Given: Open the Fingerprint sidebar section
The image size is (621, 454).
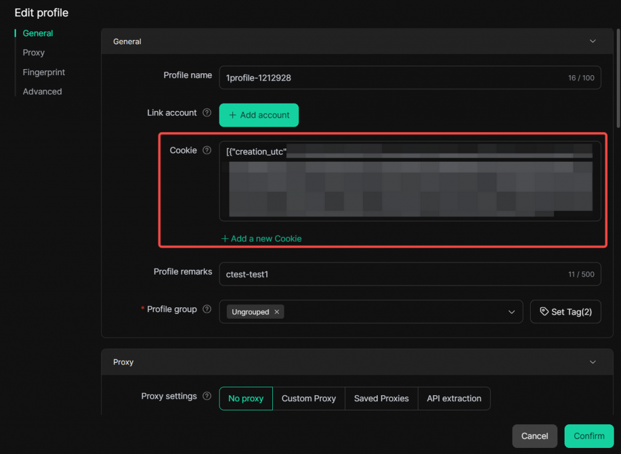Looking at the screenshot, I should [x=44, y=72].
